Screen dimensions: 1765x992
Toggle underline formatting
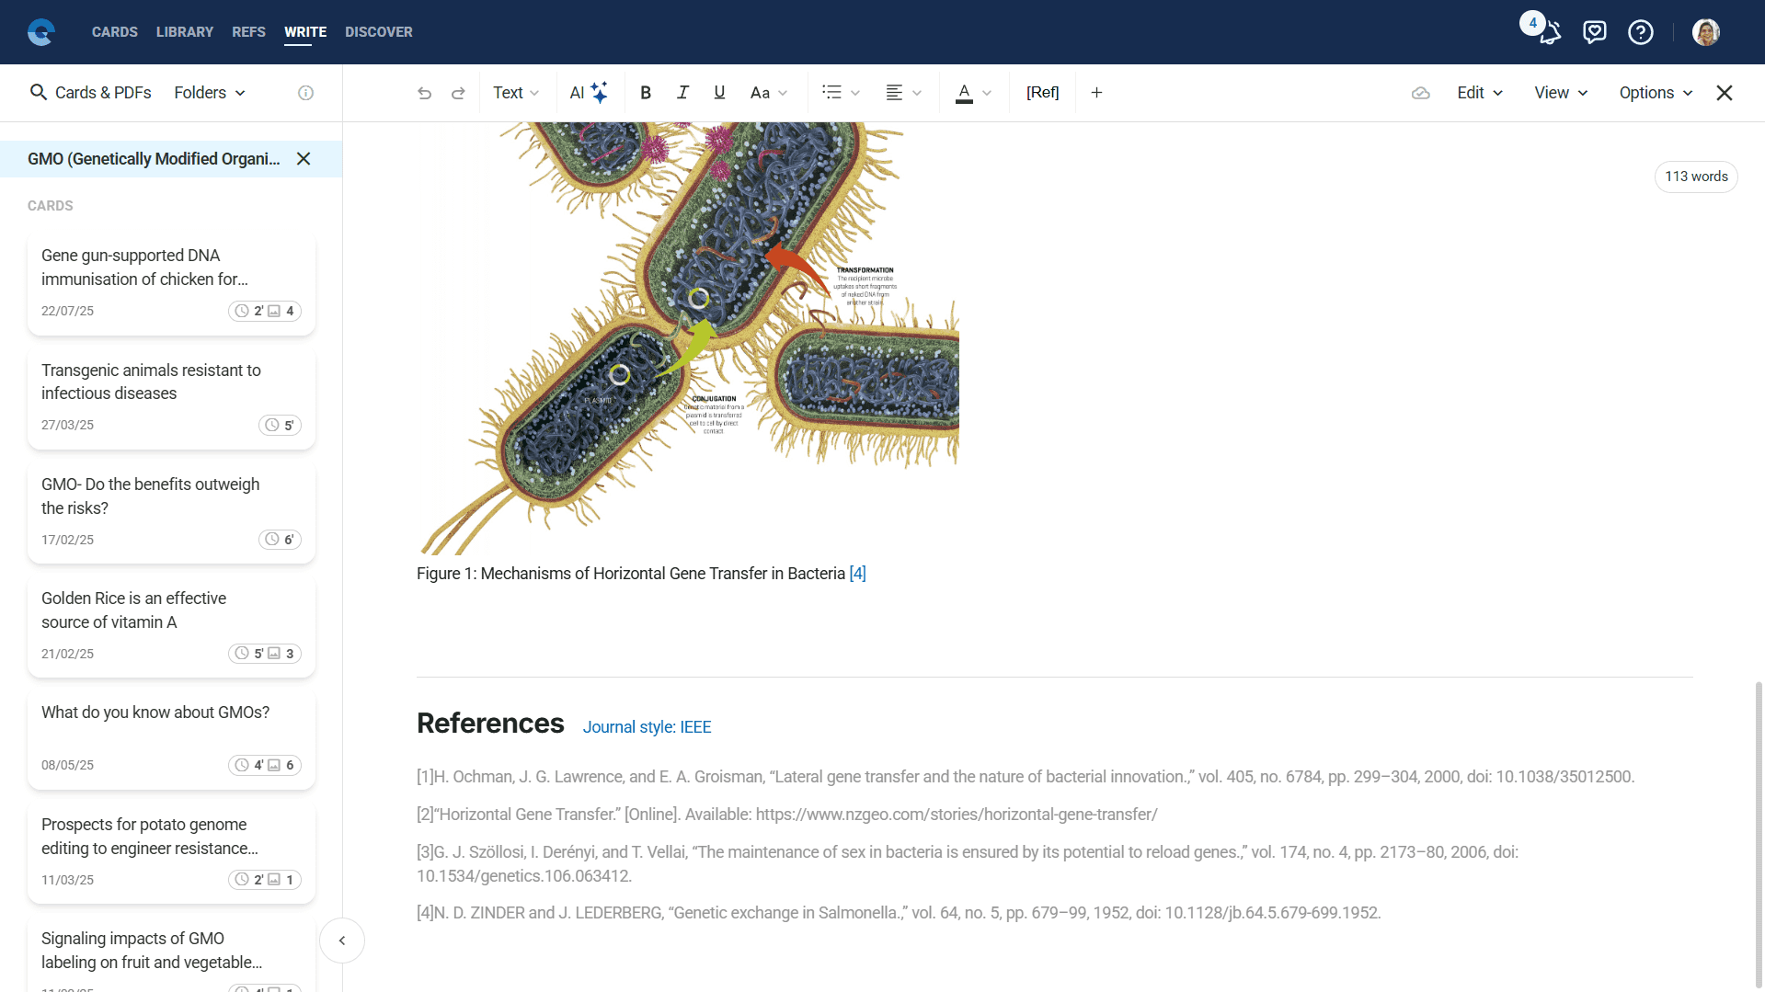tap(719, 93)
